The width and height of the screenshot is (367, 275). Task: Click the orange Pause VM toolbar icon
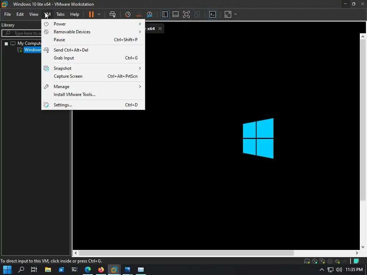(x=91, y=14)
